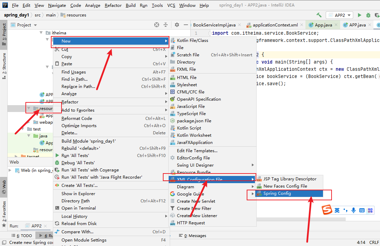The height and width of the screenshot is (246, 380).
Task: Expand the Swing UI Designer submenu
Action: (213, 165)
